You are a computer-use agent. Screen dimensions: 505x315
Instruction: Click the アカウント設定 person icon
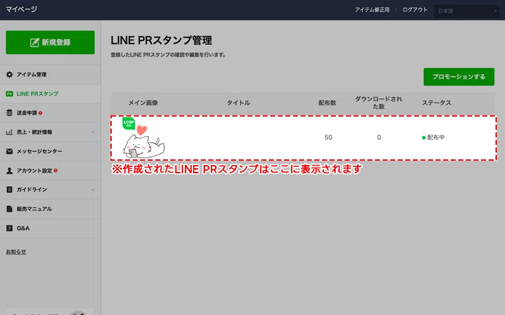(x=9, y=170)
